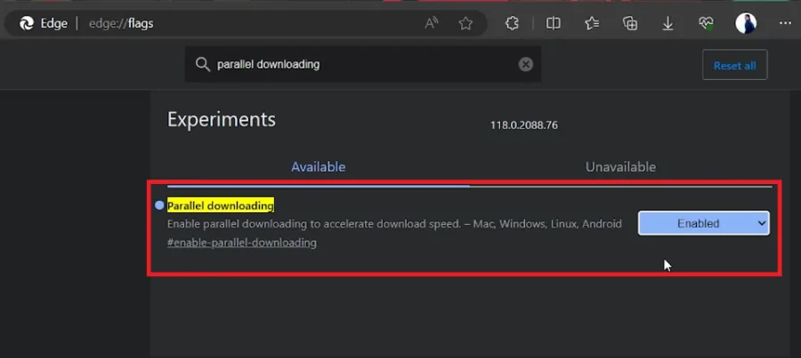Click the Experiments heading
The width and height of the screenshot is (801, 358).
click(x=222, y=120)
